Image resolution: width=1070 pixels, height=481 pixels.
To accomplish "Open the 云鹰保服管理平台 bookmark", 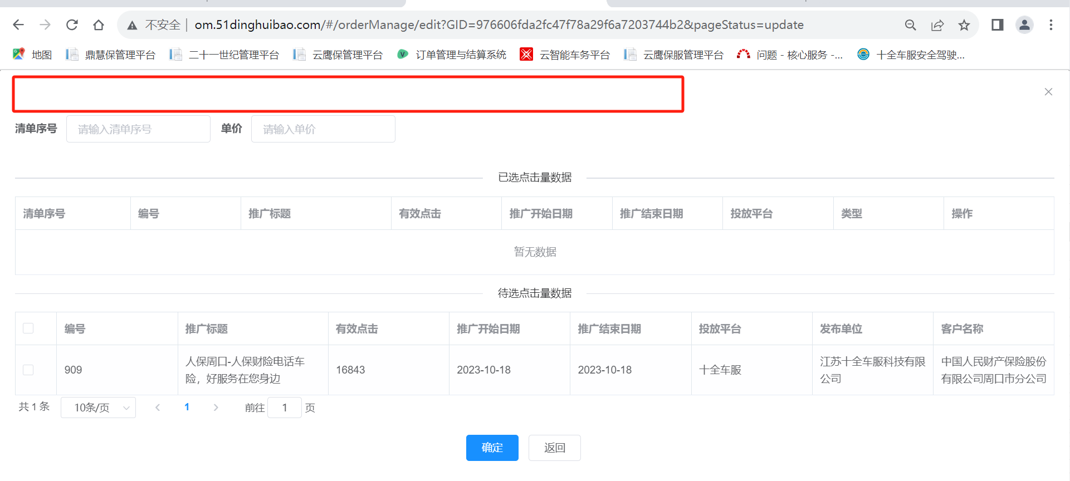I will pos(674,55).
